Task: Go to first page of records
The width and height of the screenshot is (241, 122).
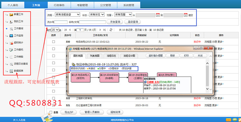Action: (x=66, y=30)
